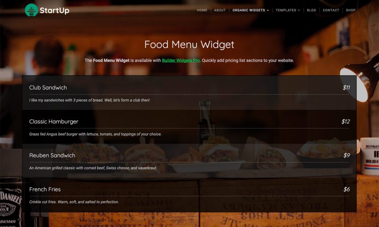Select the Club Sandwich menu item title
Screen dimensions: 379x227
click(48, 87)
